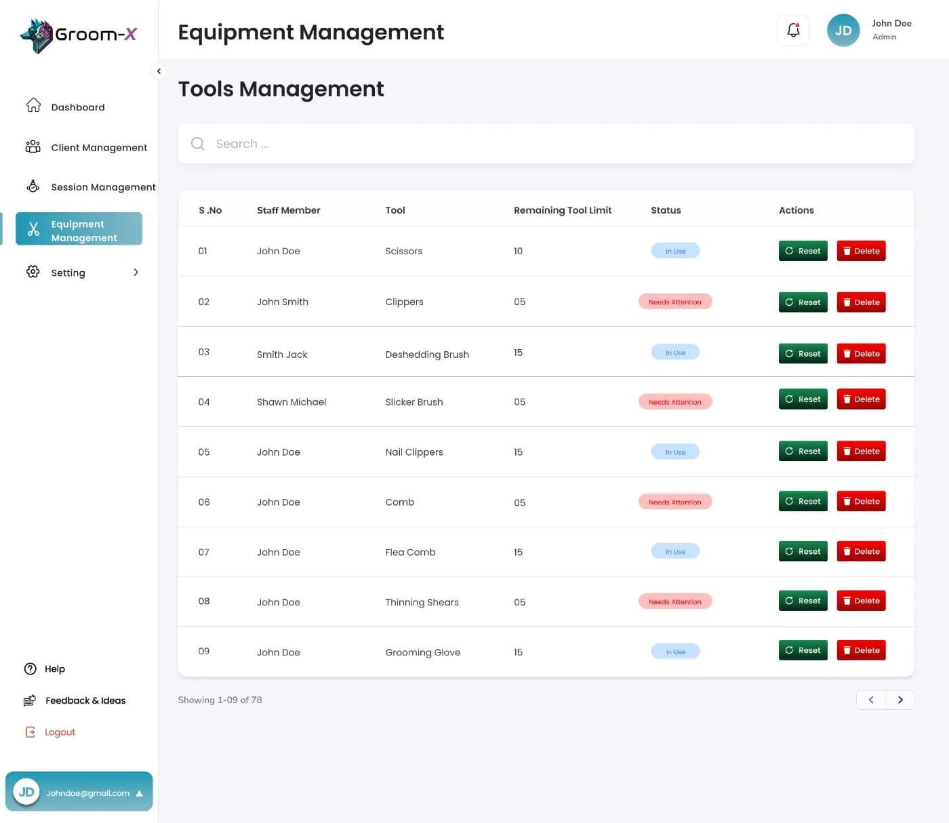Expand the Setting submenu chevron
The height and width of the screenshot is (823, 949).
point(136,272)
